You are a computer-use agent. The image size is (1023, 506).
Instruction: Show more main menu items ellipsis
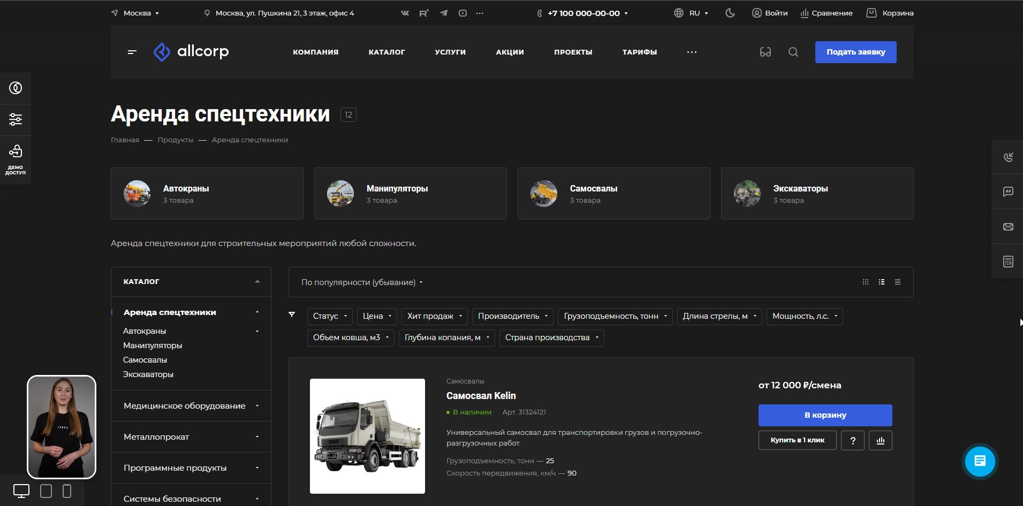click(x=692, y=52)
